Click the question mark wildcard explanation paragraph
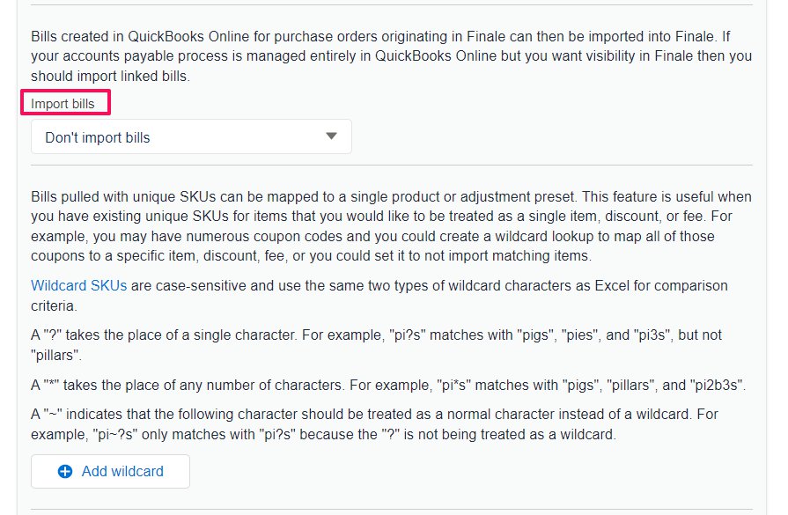This screenshot has width=788, height=515. [x=377, y=345]
